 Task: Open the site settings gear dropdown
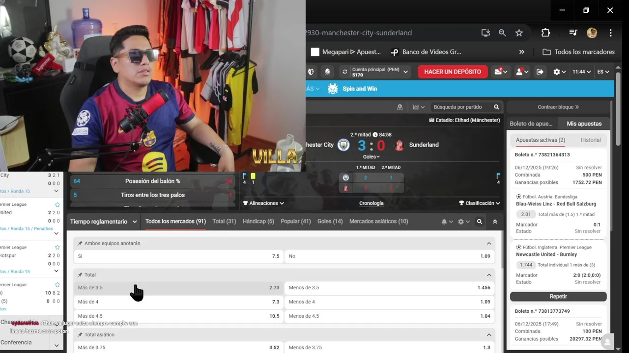(559, 72)
